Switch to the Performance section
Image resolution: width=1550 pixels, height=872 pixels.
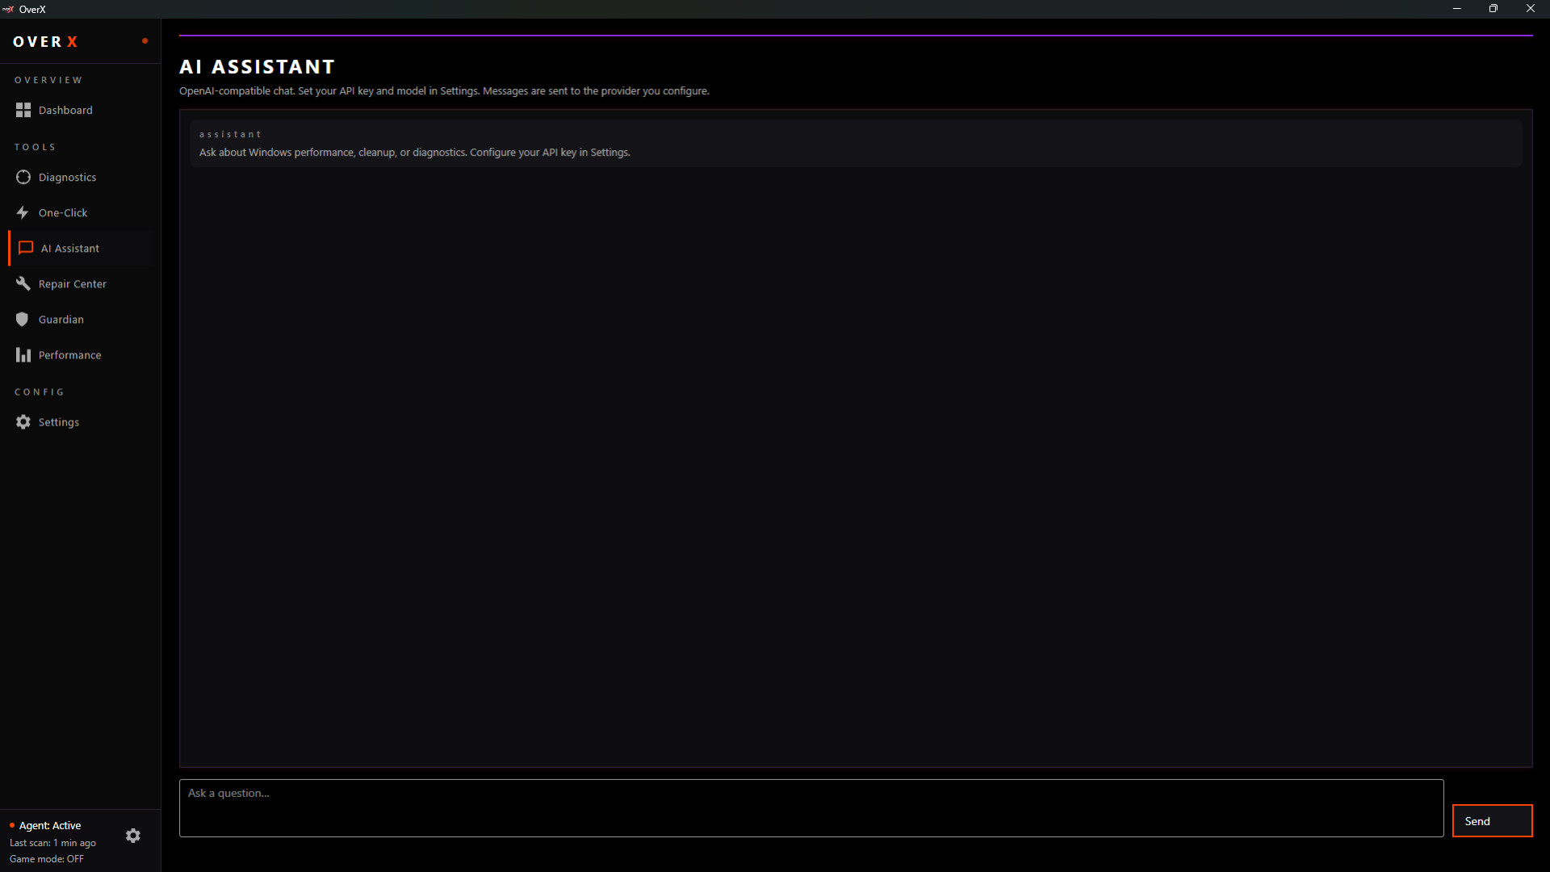coord(69,354)
